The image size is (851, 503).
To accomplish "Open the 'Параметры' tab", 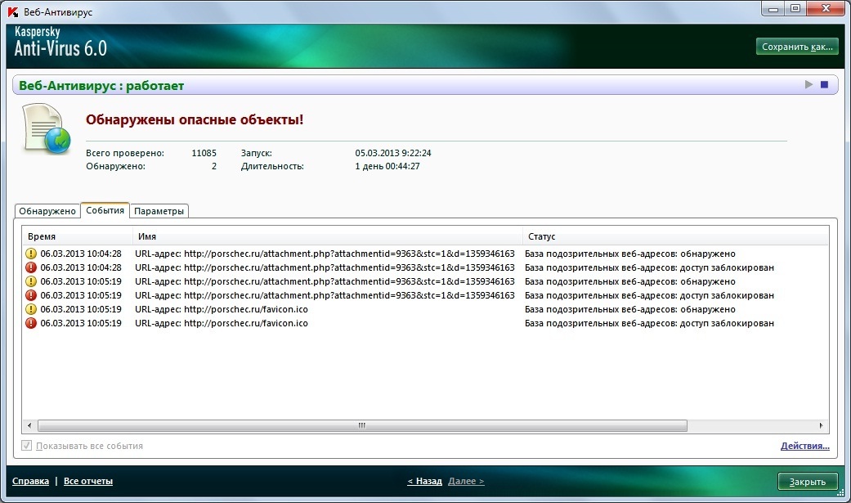I will 159,211.
